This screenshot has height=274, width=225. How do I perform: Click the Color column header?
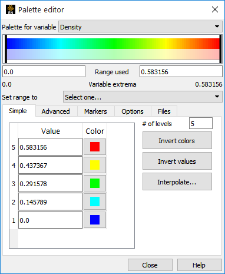click(95, 131)
